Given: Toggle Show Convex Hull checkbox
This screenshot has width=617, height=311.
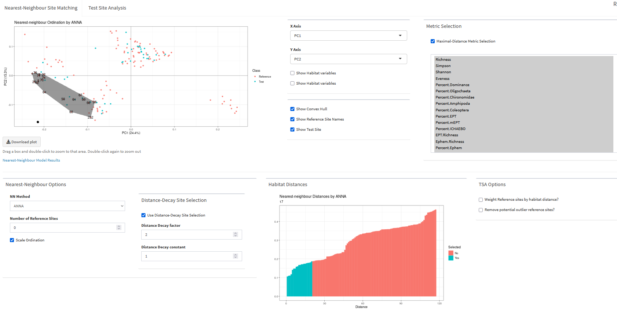Looking at the screenshot, I should tap(292, 109).
